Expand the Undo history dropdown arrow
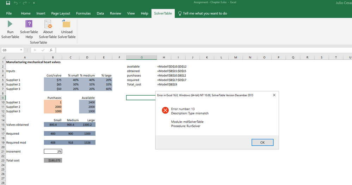Image resolution: width=352 pixels, height=185 pixels. 20,3
